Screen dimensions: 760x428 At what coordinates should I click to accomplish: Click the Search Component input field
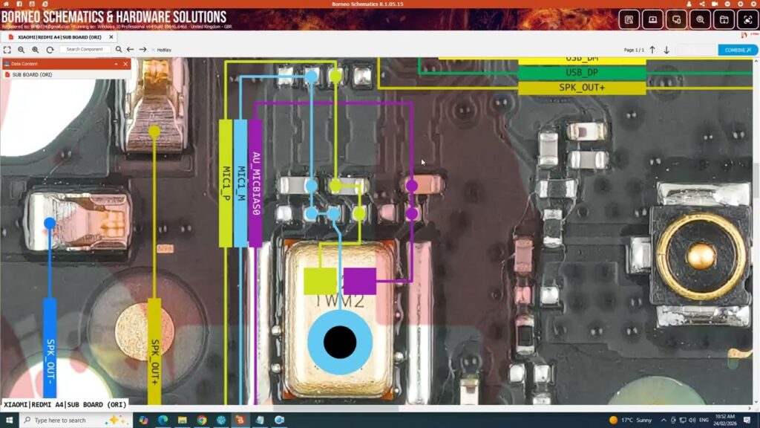[x=85, y=50]
